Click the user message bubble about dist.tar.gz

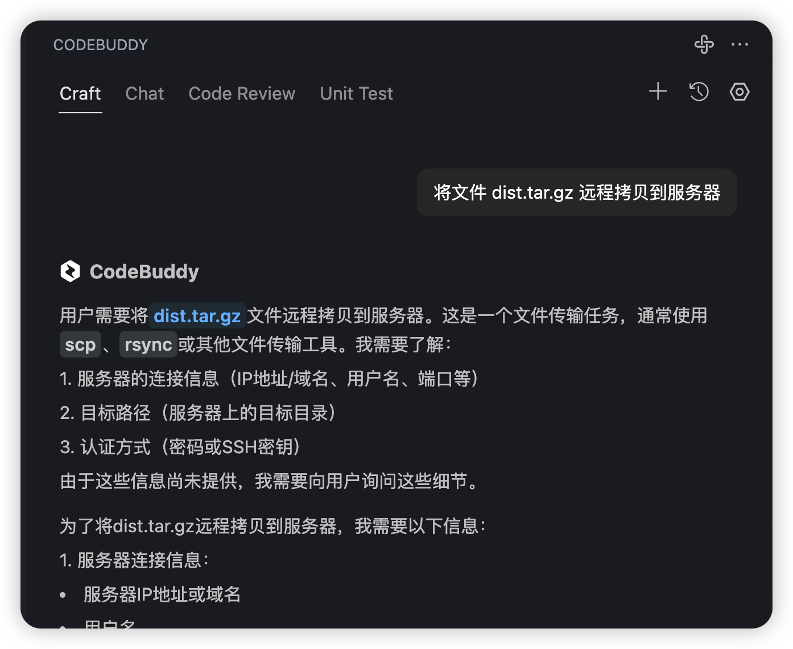[577, 192]
